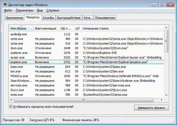Select the SLsvc.exe process
177x125 pixels.
pyautogui.click(x=87, y=90)
